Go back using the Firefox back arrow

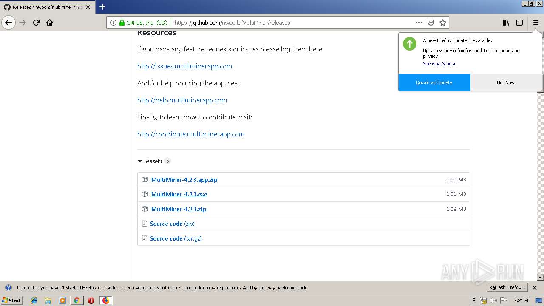pyautogui.click(x=8, y=23)
